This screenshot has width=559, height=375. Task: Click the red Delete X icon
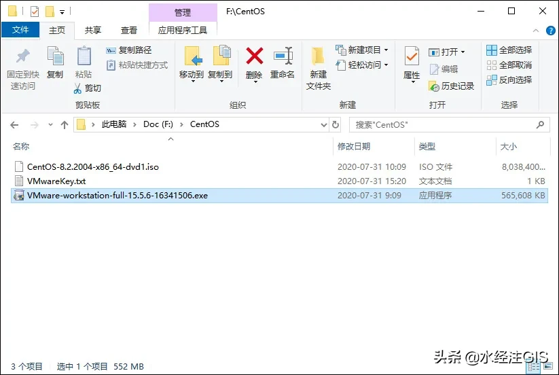(254, 56)
